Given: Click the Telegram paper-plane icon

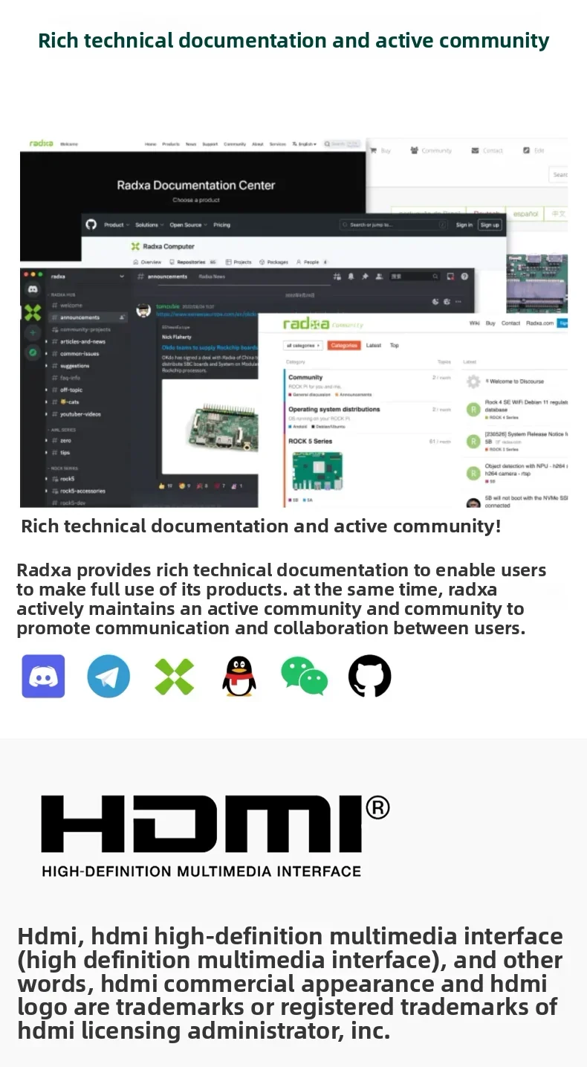Looking at the screenshot, I should [x=108, y=676].
